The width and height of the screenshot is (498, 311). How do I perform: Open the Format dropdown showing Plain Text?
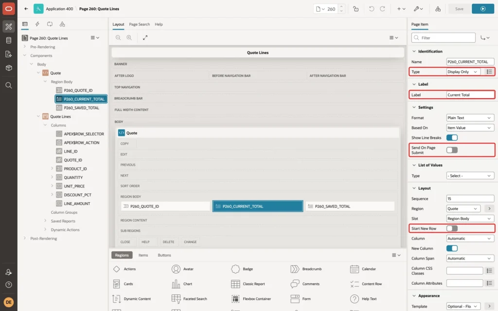tap(470, 118)
